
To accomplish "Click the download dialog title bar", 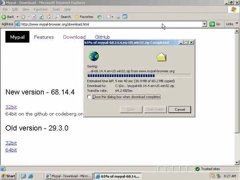I will point(131,43).
